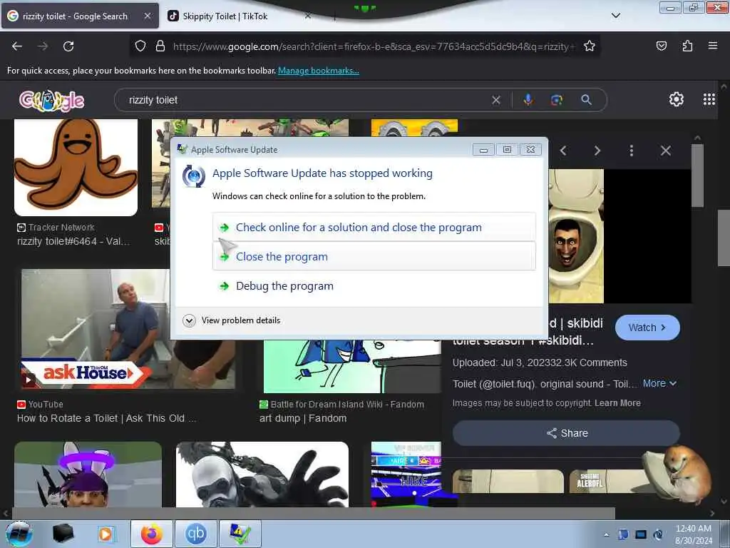This screenshot has width=730, height=548.
Task: Show previous image in preview panel
Action: point(563,151)
